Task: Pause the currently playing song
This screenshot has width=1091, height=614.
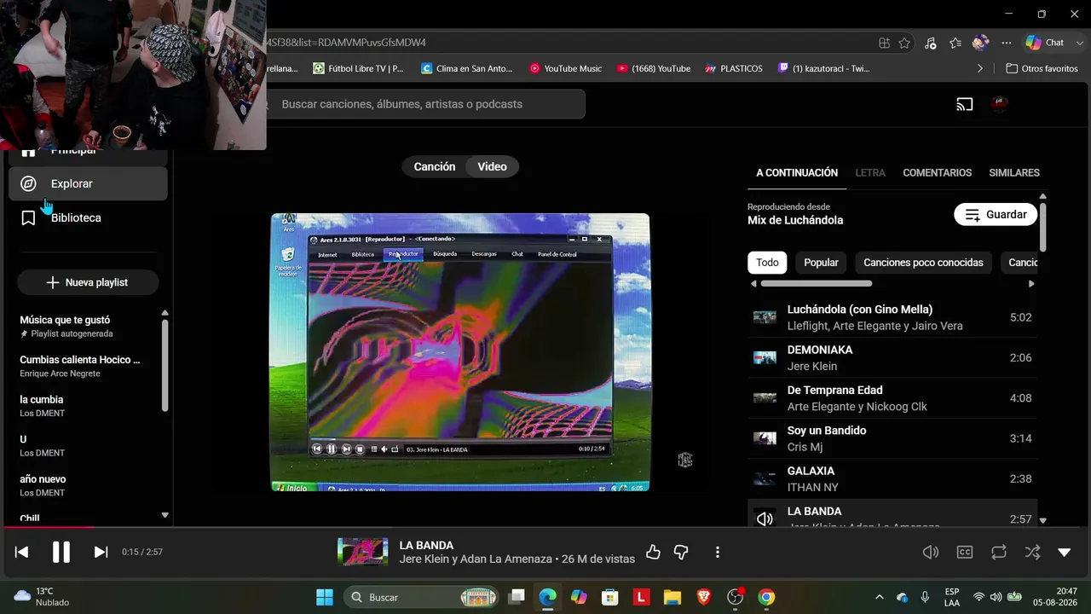Action: pyautogui.click(x=61, y=552)
